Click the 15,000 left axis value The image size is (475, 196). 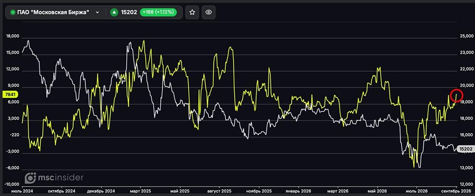click(x=13, y=52)
